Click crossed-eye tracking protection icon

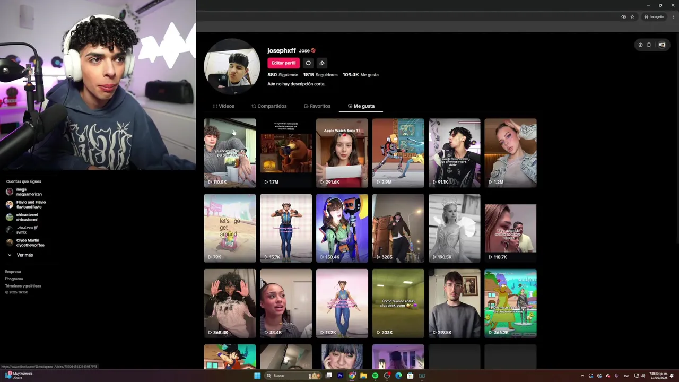click(x=624, y=17)
